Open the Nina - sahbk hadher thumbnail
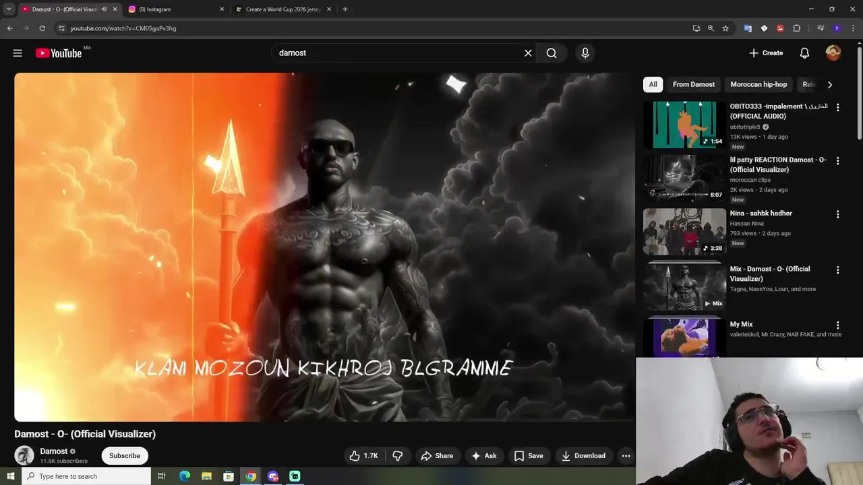The image size is (863, 485). coord(684,231)
